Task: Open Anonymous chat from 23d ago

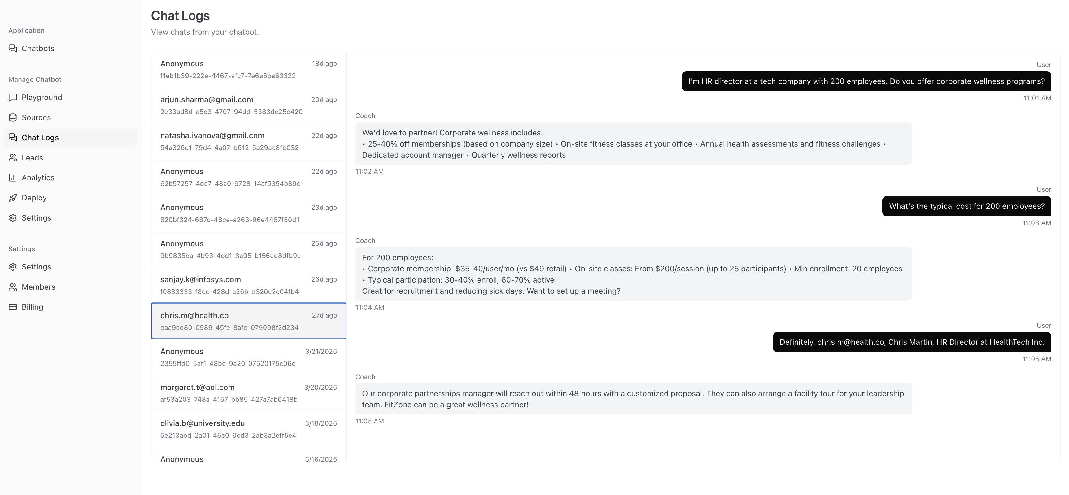Action: [249, 213]
